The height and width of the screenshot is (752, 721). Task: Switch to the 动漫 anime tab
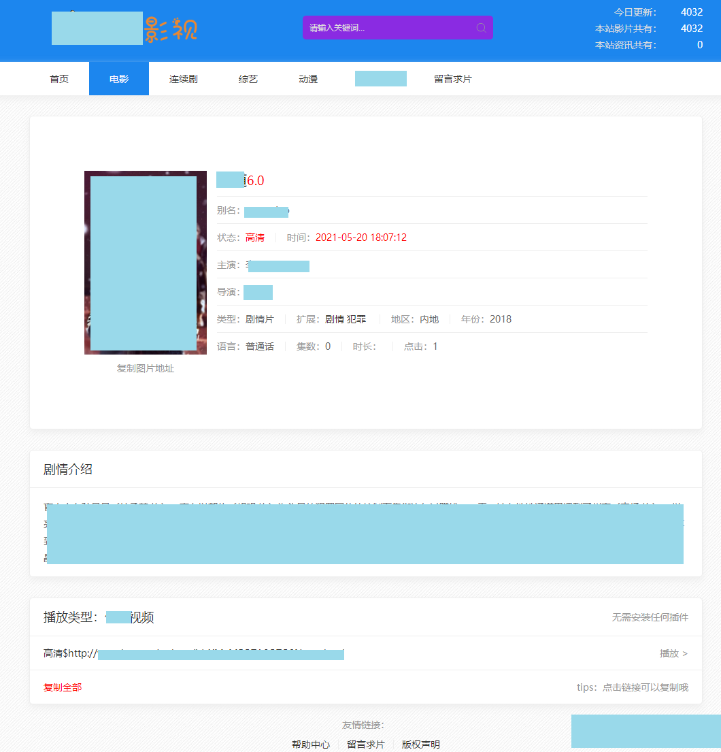pos(307,78)
